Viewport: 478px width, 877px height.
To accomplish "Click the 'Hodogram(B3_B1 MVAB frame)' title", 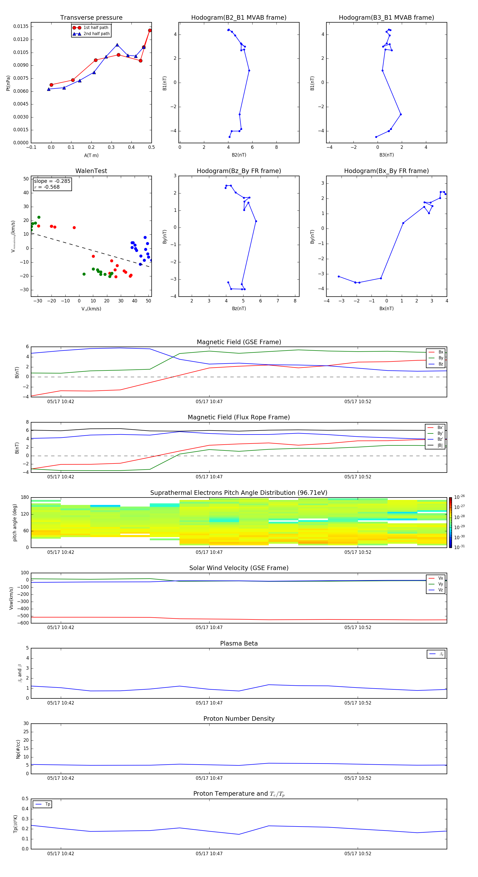I will (386, 17).
